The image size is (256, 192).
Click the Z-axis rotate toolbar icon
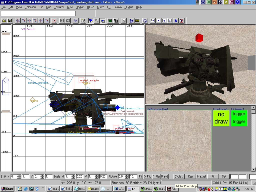(x=46, y=21)
